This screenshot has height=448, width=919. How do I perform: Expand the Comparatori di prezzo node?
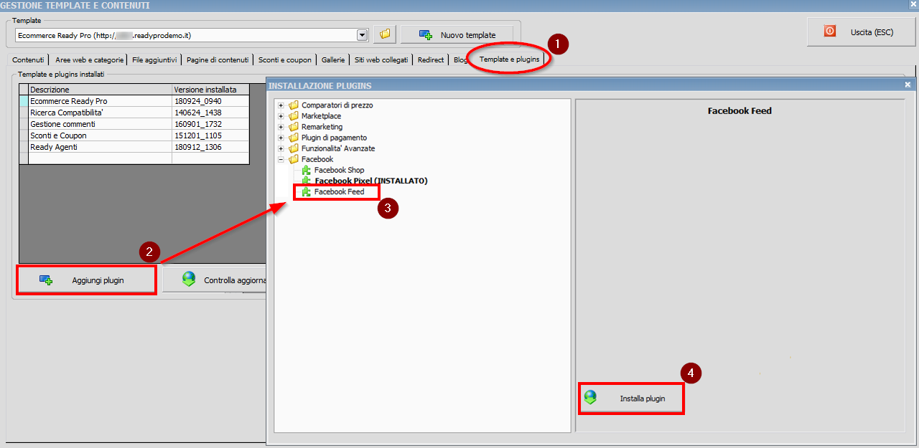[281, 105]
